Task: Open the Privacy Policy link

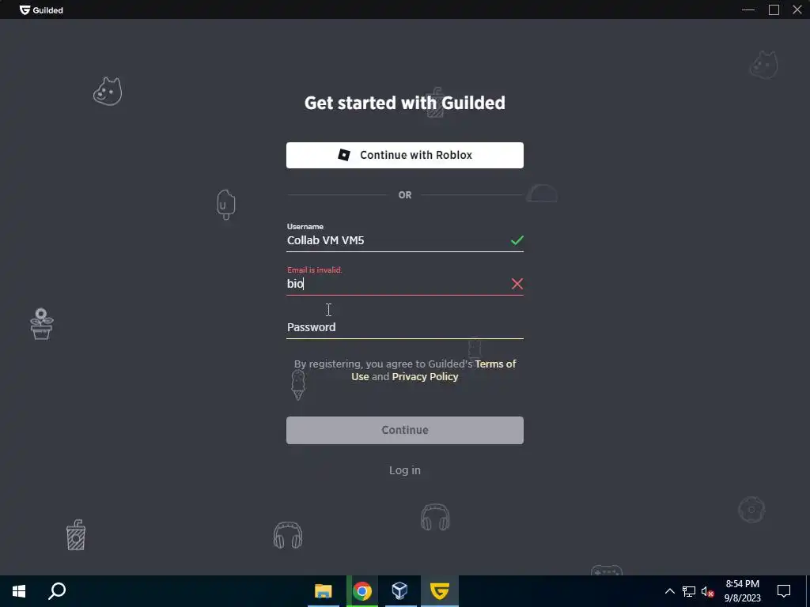Action: pos(425,376)
